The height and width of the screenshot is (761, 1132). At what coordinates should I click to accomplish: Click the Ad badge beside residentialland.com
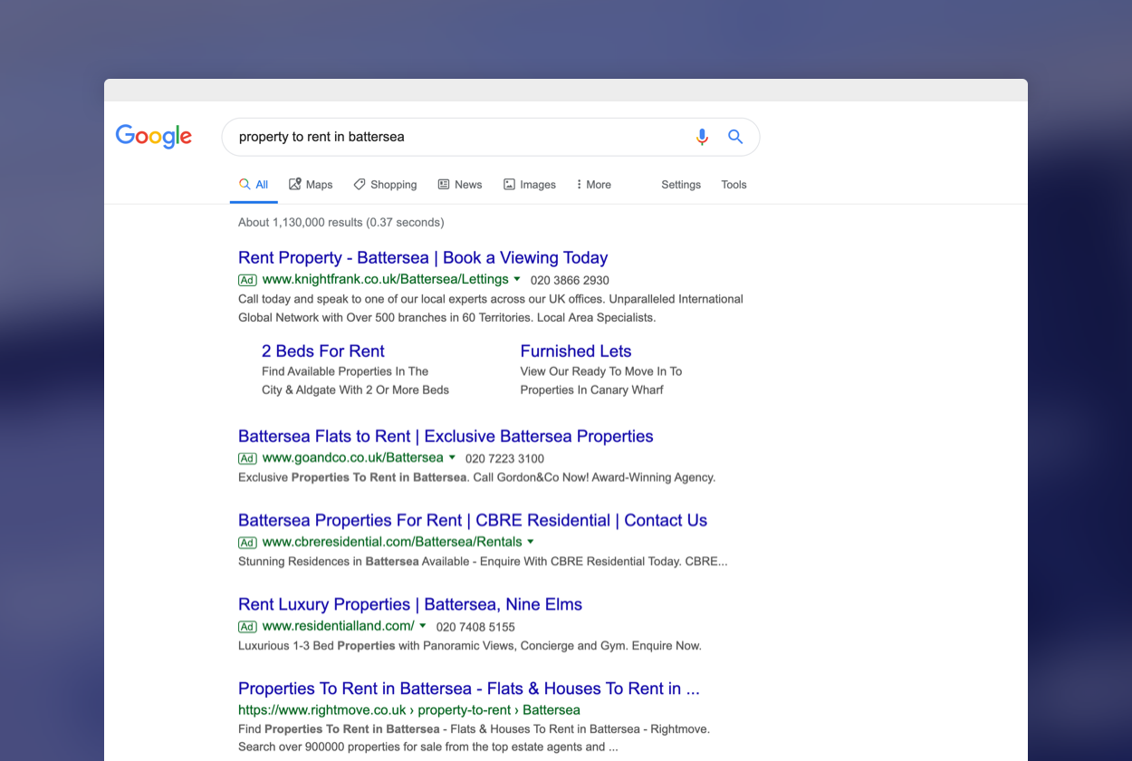click(247, 627)
